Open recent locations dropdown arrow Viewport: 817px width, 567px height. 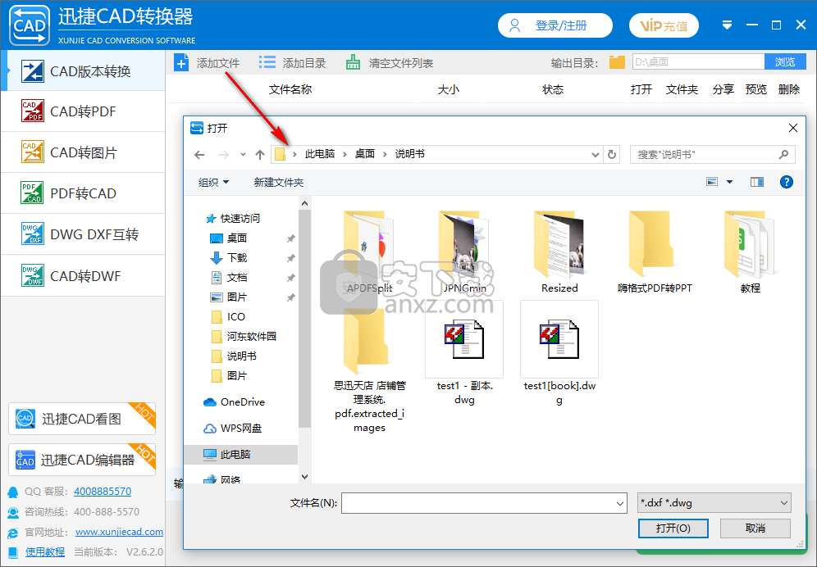[x=243, y=155]
